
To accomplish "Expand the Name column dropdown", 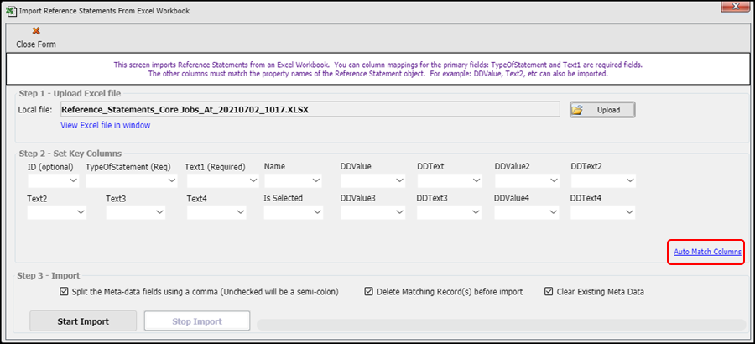I will [293, 180].
